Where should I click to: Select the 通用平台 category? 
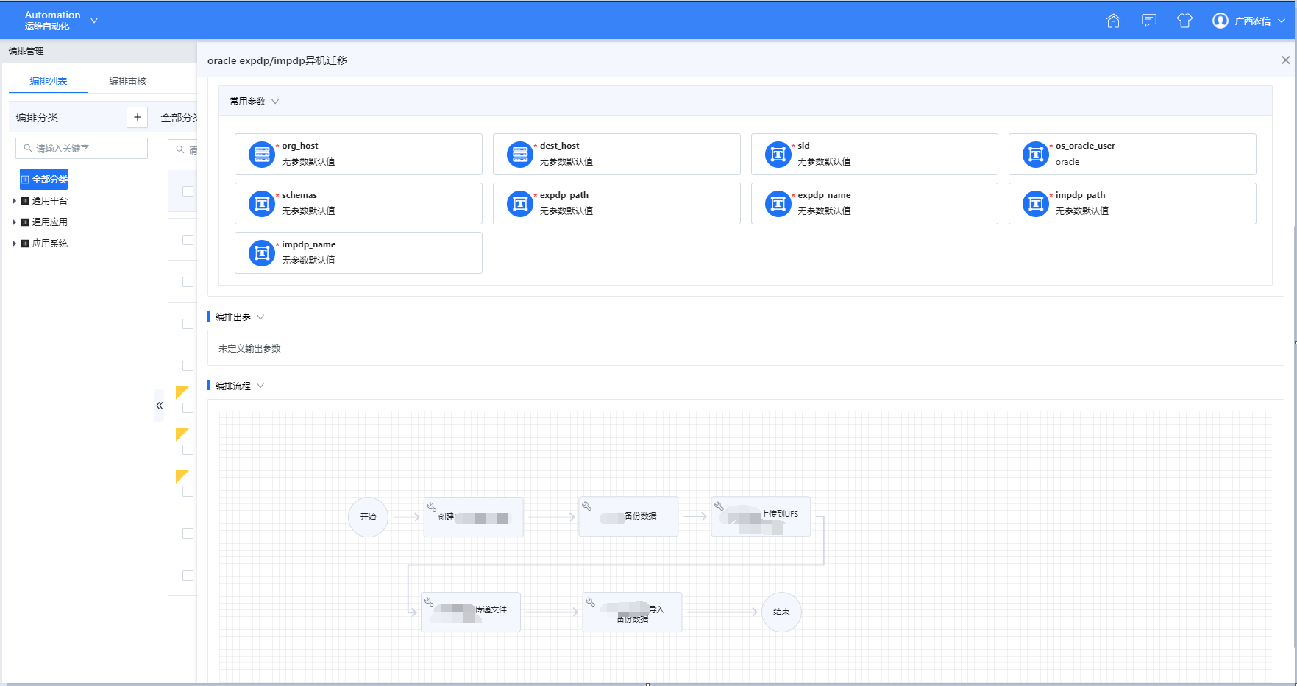[50, 201]
